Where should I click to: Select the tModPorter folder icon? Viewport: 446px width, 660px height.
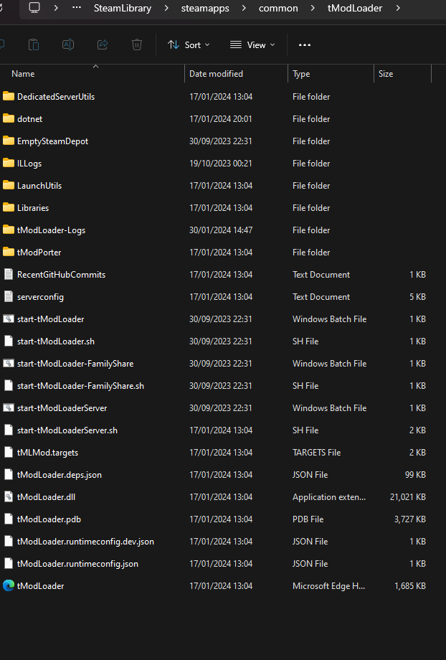(9, 253)
